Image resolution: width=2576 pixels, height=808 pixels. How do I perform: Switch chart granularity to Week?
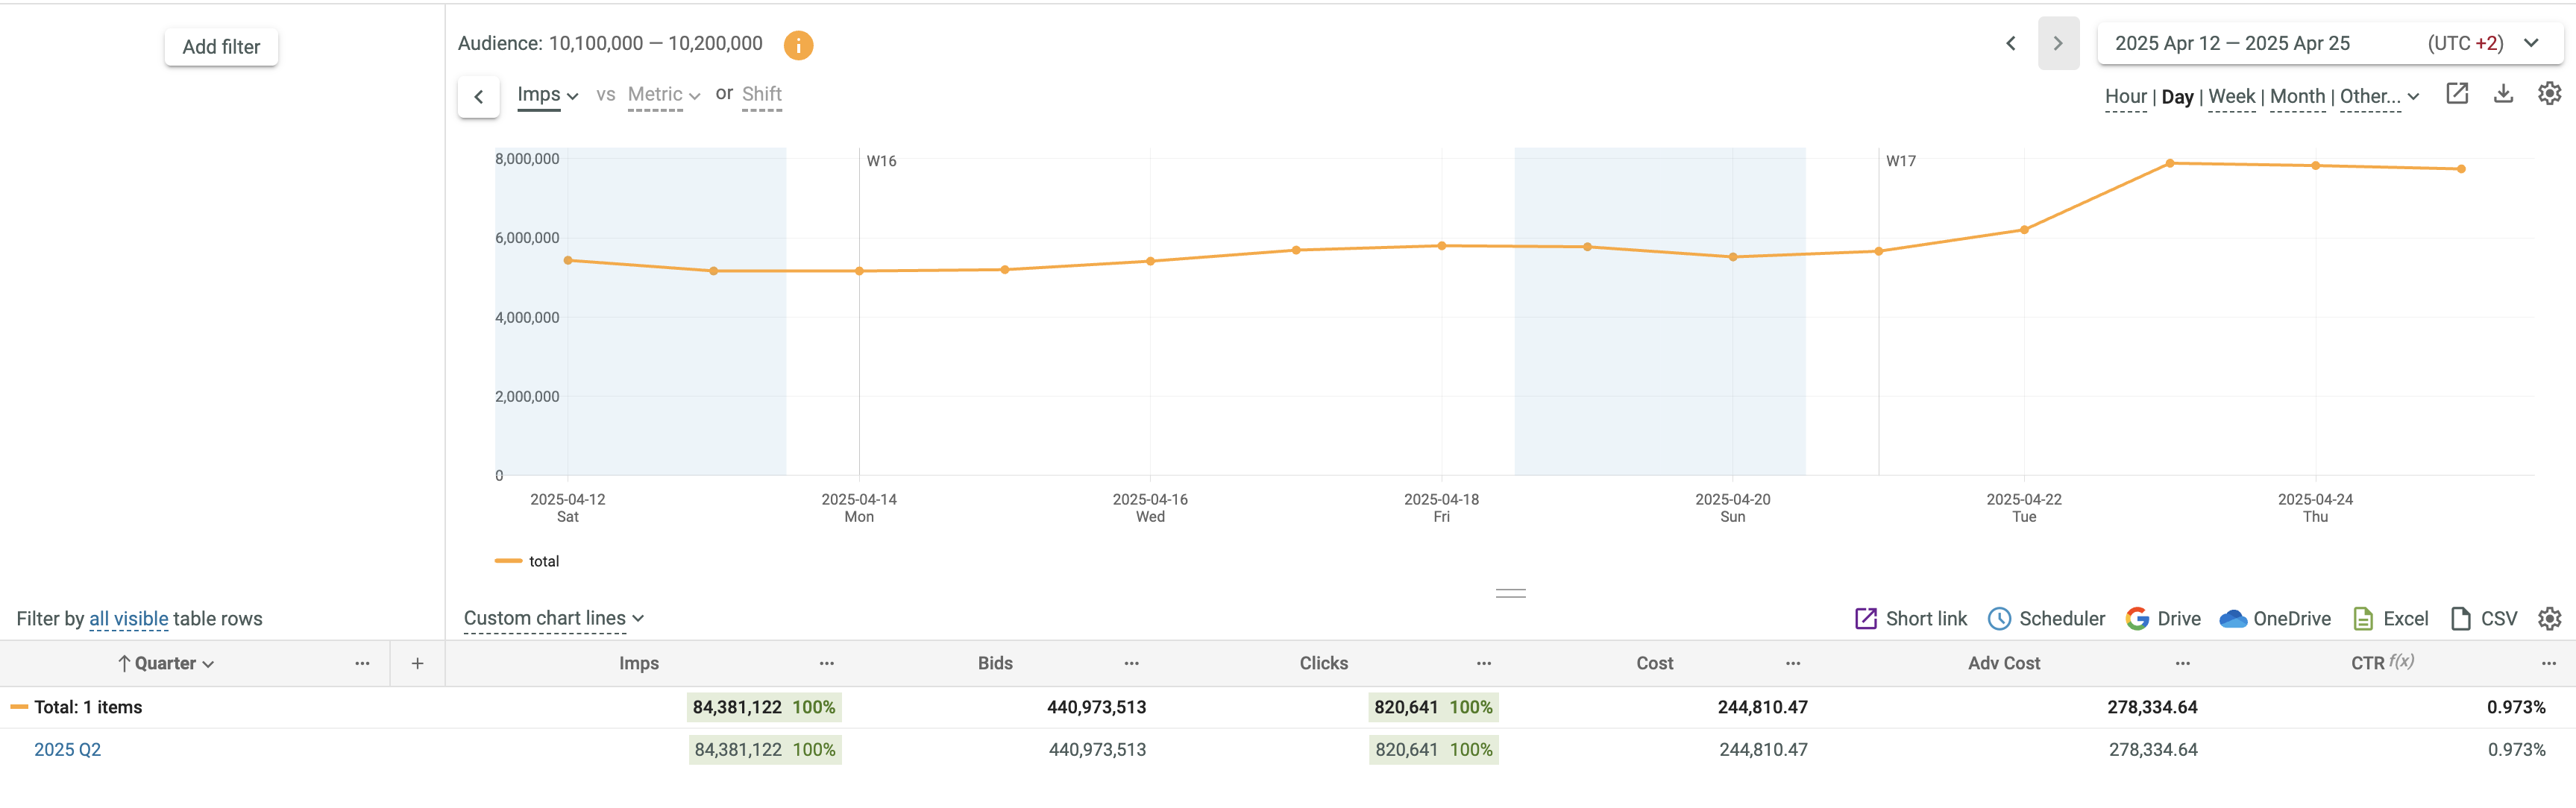2231,96
